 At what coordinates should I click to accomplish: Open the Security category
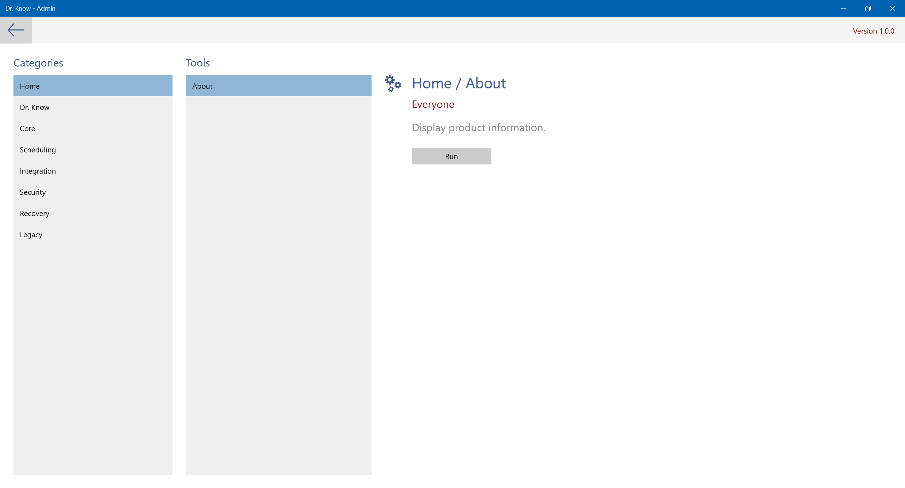point(93,192)
